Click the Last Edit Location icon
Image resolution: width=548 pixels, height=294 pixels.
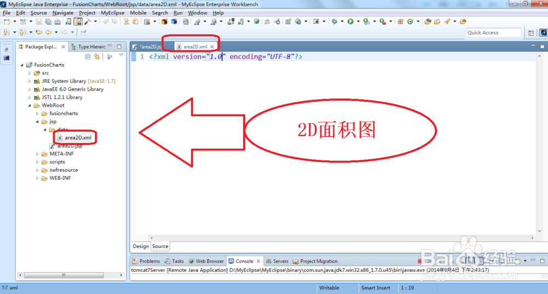tap(39, 32)
